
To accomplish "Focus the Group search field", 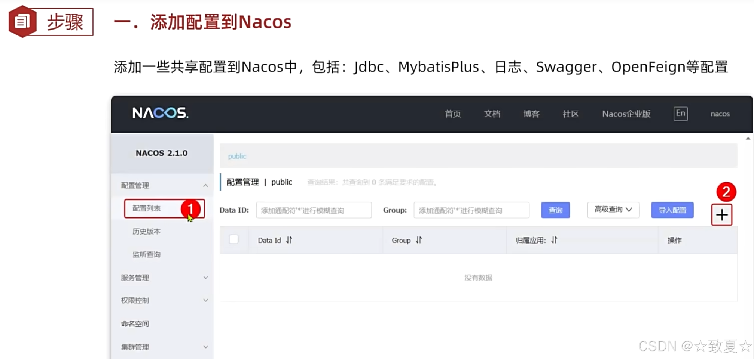I will [471, 210].
